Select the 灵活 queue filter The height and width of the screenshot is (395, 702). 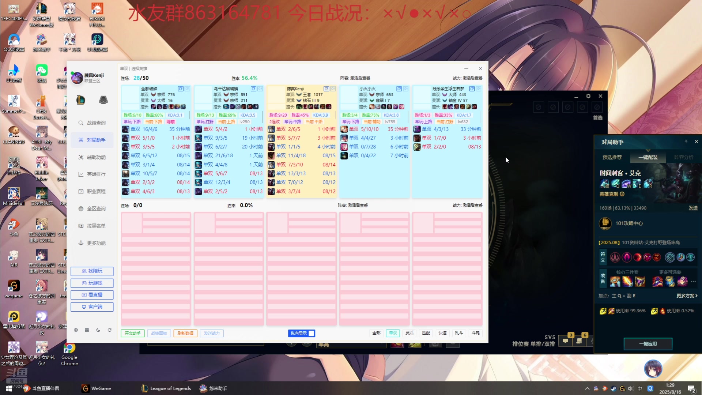point(409,333)
